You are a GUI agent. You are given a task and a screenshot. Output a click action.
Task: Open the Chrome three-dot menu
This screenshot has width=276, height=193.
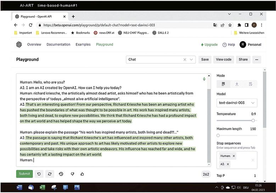pos(261,25)
